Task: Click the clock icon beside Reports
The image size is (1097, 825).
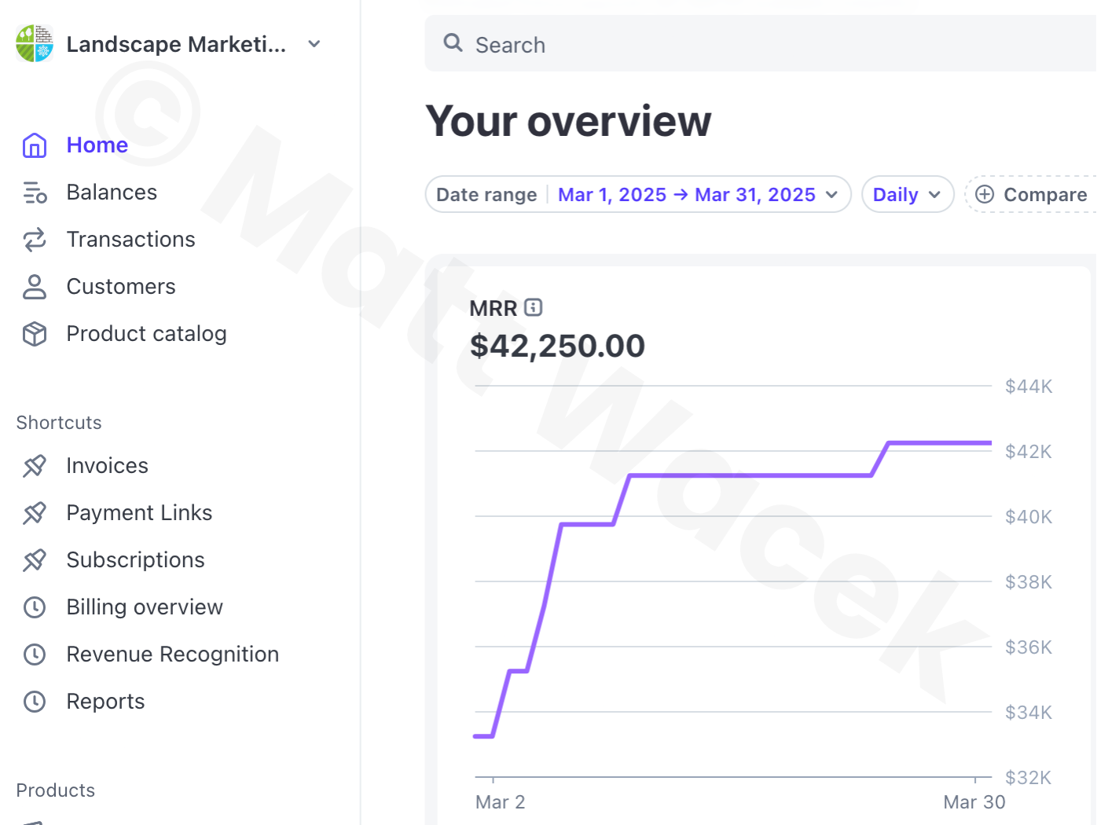Action: tap(35, 702)
